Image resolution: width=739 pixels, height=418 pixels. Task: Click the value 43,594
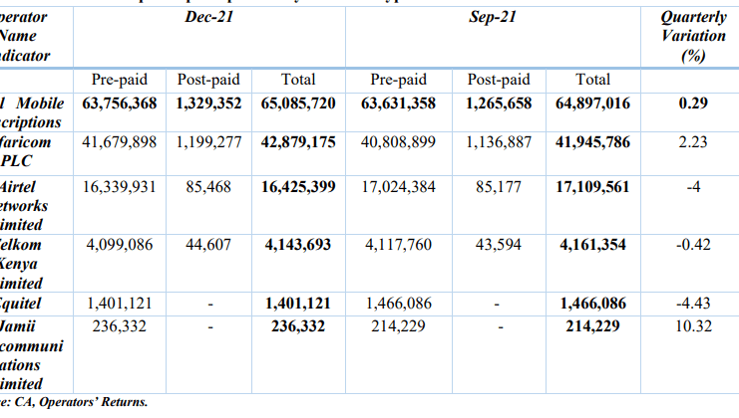tap(499, 245)
